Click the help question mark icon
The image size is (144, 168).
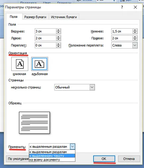122,7
